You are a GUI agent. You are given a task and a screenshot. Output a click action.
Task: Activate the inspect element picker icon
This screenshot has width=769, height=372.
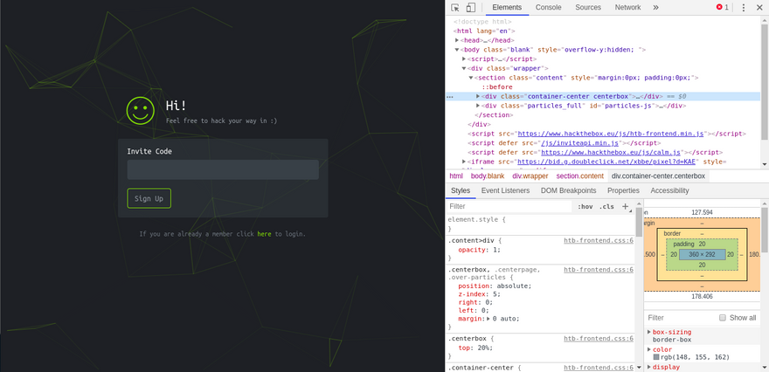(x=455, y=7)
